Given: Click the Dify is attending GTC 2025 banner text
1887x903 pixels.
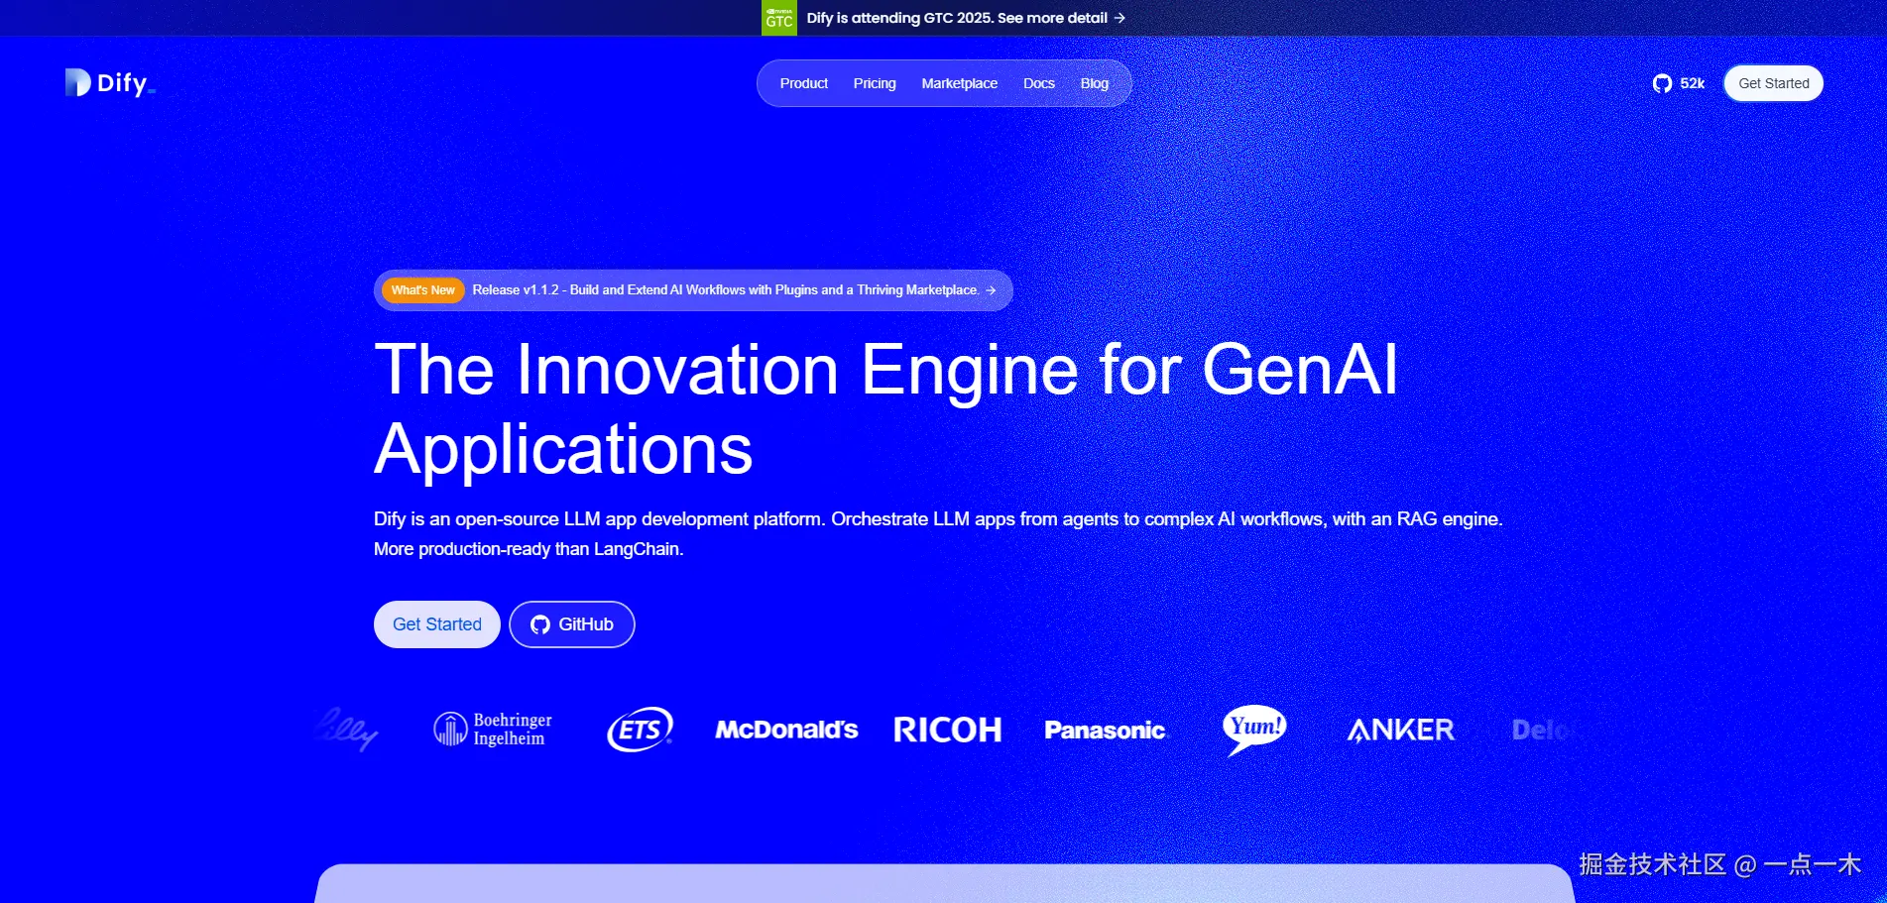Looking at the screenshot, I should click(x=957, y=18).
